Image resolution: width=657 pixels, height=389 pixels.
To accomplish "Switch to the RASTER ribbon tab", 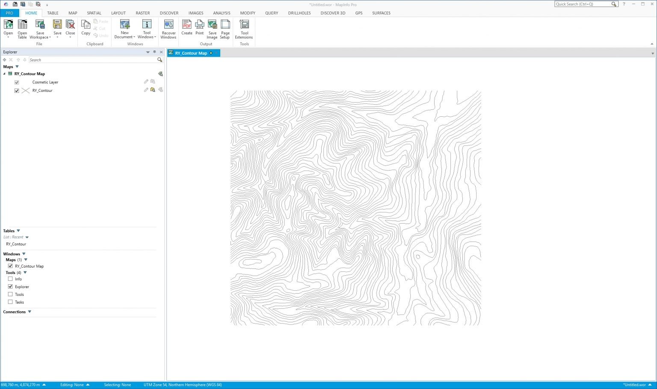I will 143,13.
